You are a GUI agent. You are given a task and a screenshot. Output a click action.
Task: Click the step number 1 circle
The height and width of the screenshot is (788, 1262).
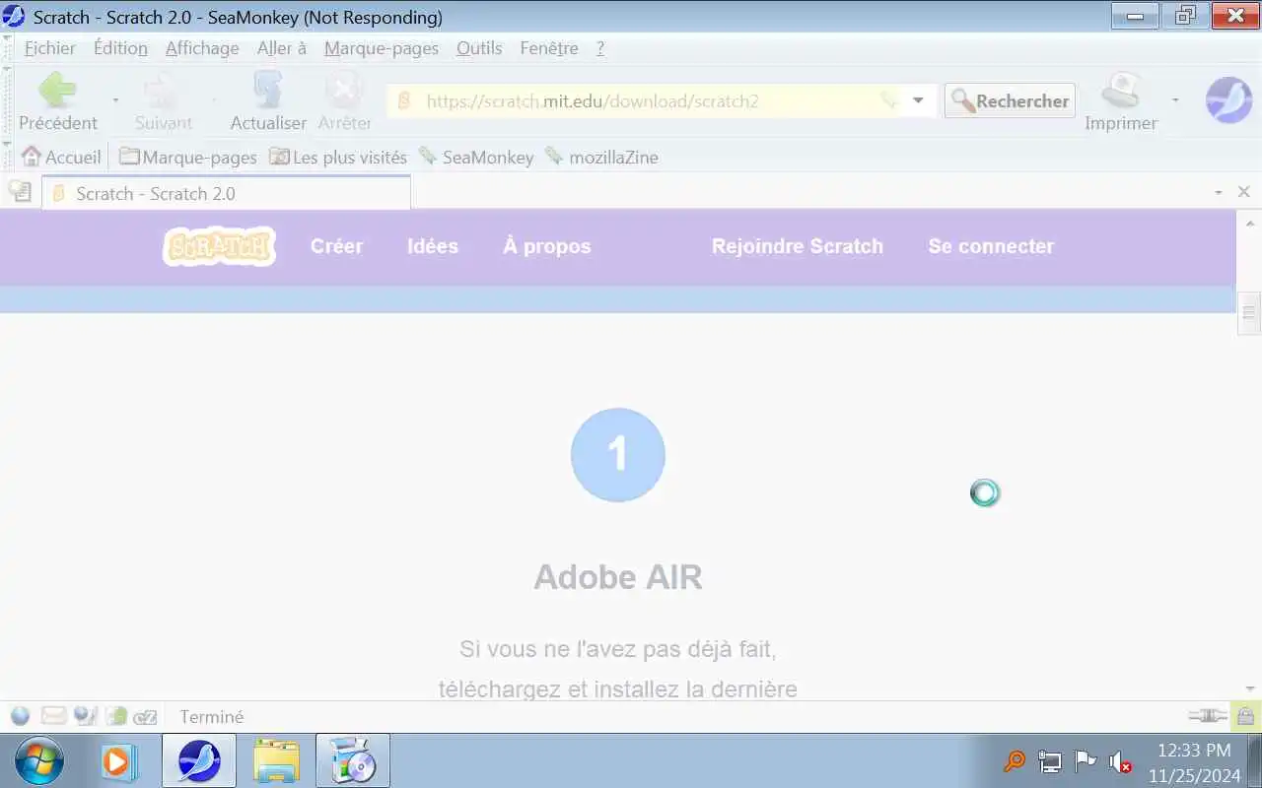(618, 455)
